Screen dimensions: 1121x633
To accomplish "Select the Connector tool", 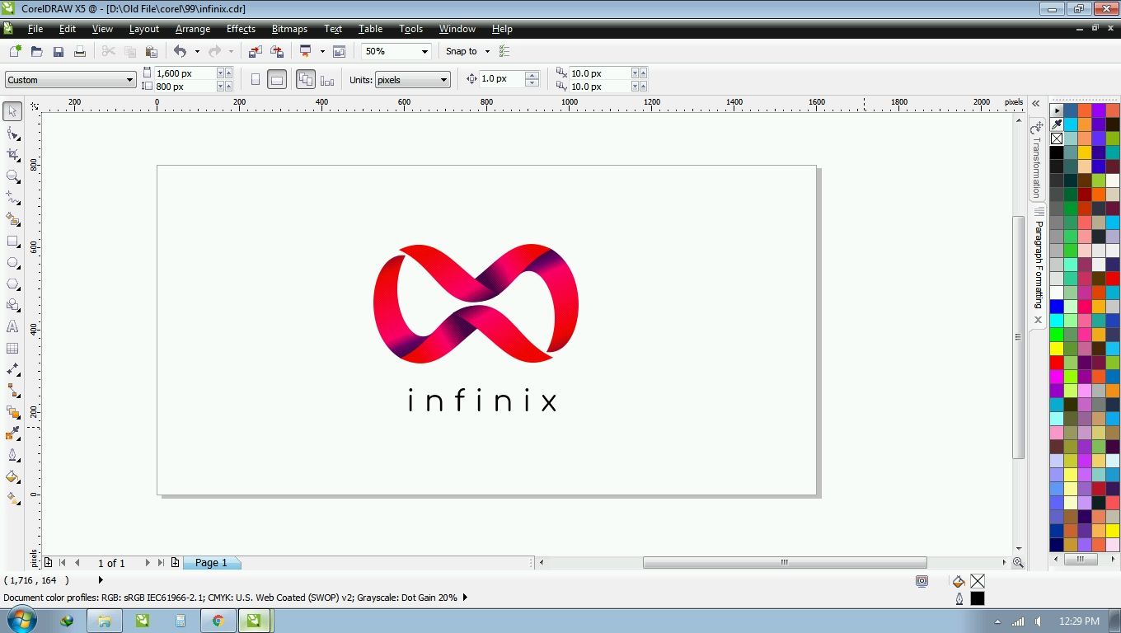I will pos(12,391).
